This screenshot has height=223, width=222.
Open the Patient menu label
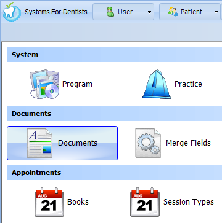click(x=191, y=12)
